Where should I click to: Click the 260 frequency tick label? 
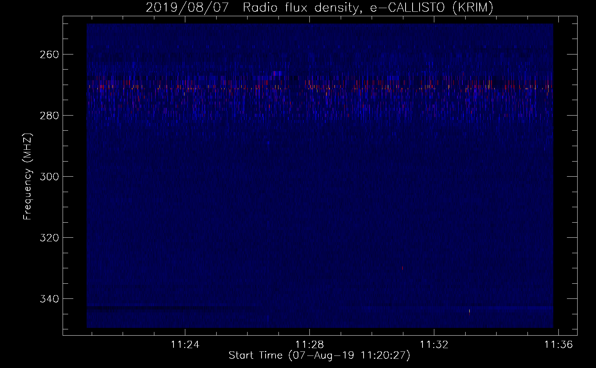click(49, 54)
